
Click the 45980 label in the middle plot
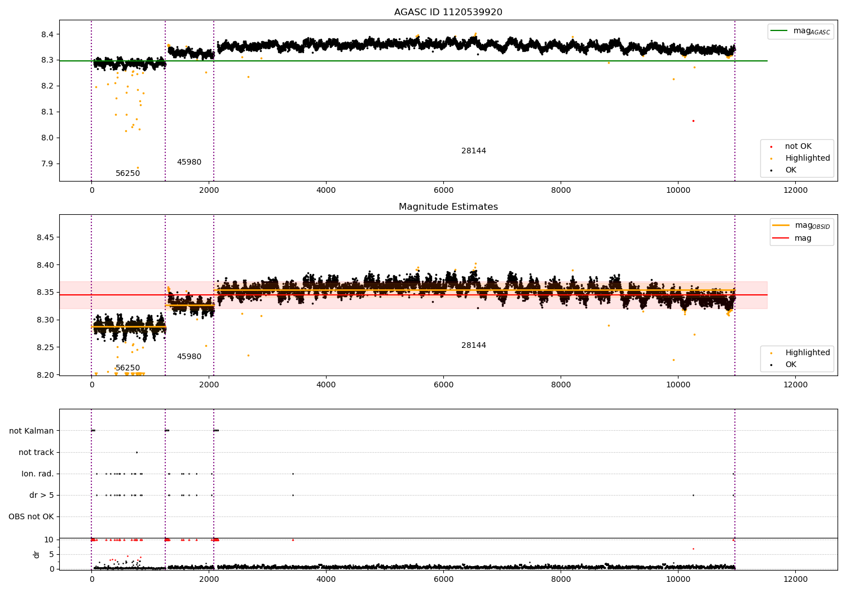(189, 357)
